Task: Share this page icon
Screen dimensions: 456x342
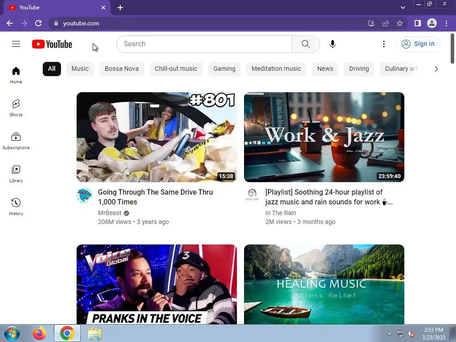Action: tap(386, 23)
